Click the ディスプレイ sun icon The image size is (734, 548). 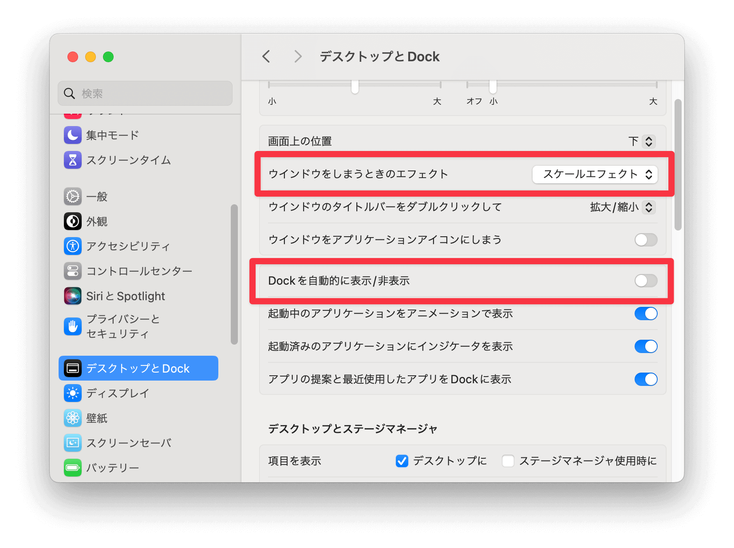click(73, 393)
